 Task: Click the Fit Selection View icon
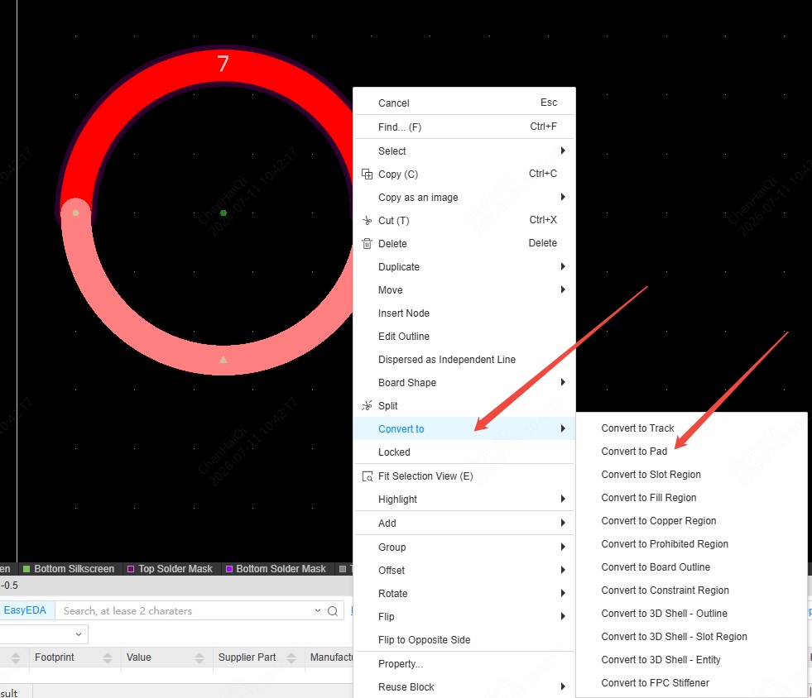[367, 476]
